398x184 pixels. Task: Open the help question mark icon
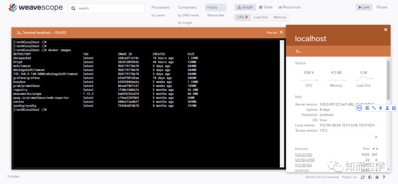384,177
